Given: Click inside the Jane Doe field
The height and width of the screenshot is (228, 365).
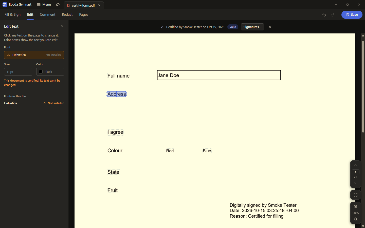Looking at the screenshot, I should coord(219,75).
